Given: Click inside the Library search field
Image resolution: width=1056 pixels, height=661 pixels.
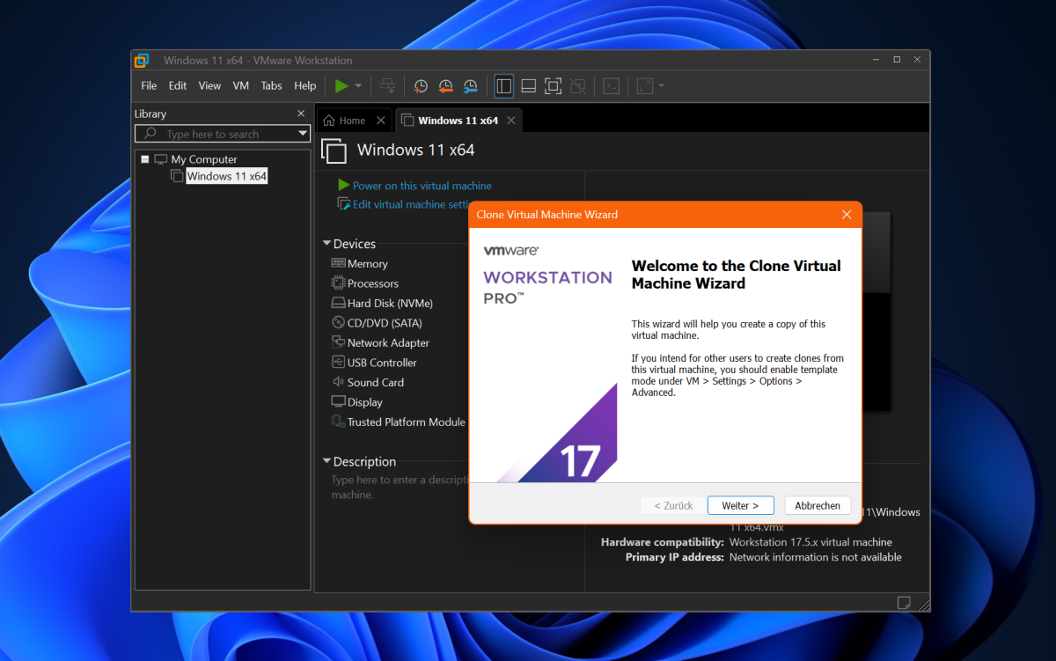Looking at the screenshot, I should pos(220,133).
